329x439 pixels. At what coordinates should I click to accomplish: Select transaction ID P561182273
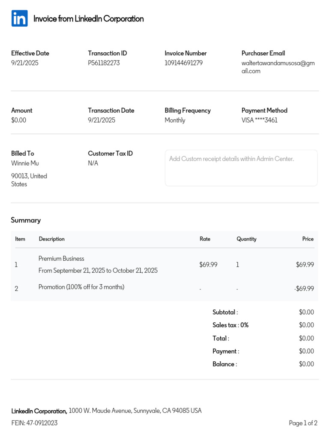coord(104,63)
